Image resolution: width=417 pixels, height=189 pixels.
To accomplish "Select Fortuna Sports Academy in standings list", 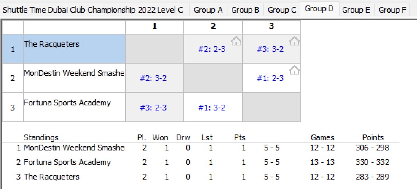I will [67, 162].
